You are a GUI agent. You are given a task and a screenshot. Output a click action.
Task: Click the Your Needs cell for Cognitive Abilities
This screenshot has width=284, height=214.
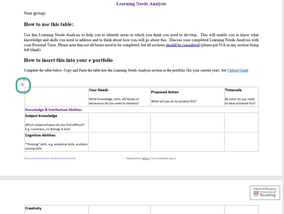point(119,141)
